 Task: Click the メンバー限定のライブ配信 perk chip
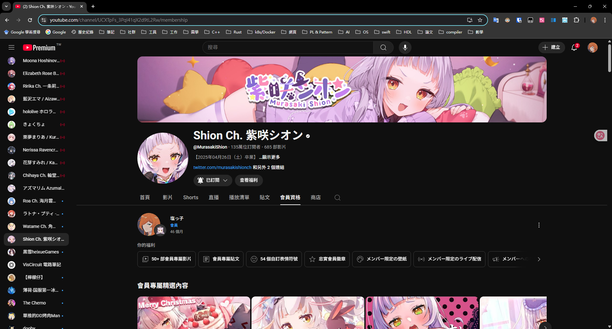(x=449, y=259)
